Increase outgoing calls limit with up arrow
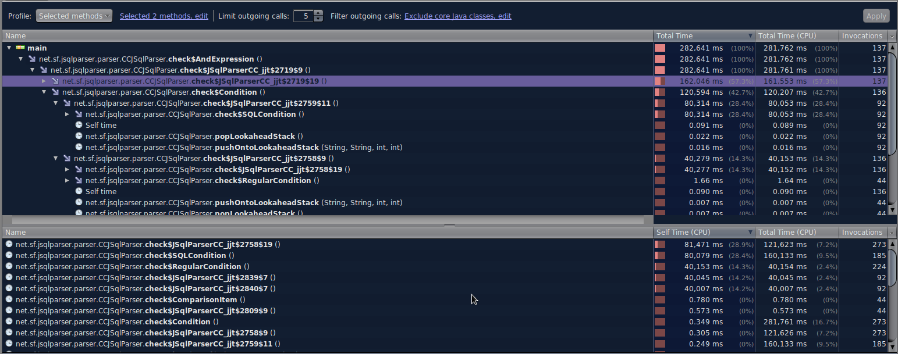 click(x=318, y=13)
